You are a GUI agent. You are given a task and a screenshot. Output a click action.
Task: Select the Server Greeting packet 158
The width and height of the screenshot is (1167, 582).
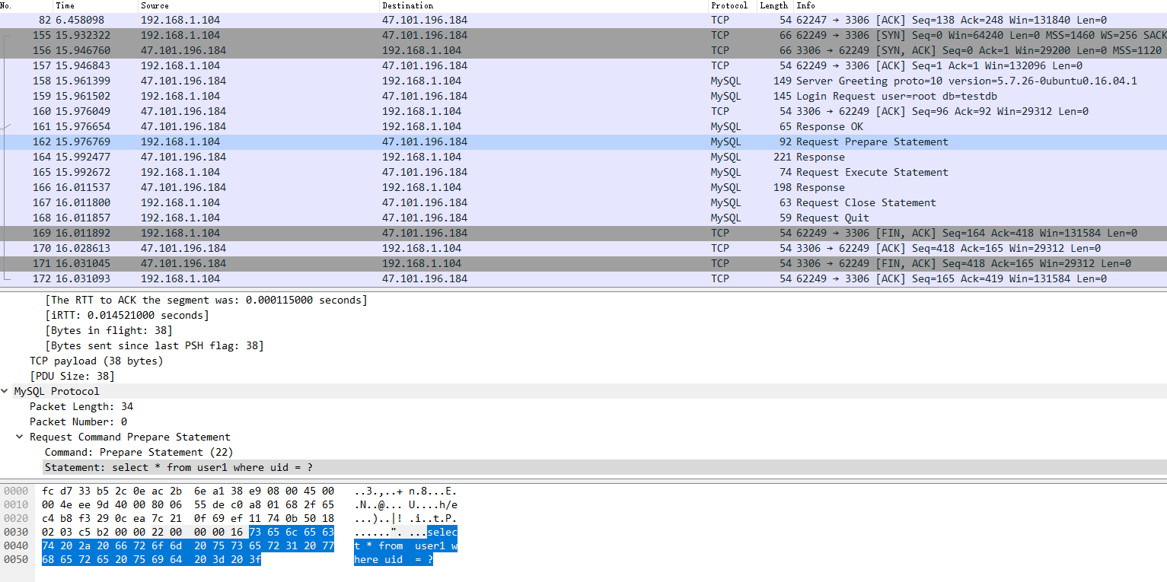pos(583,81)
